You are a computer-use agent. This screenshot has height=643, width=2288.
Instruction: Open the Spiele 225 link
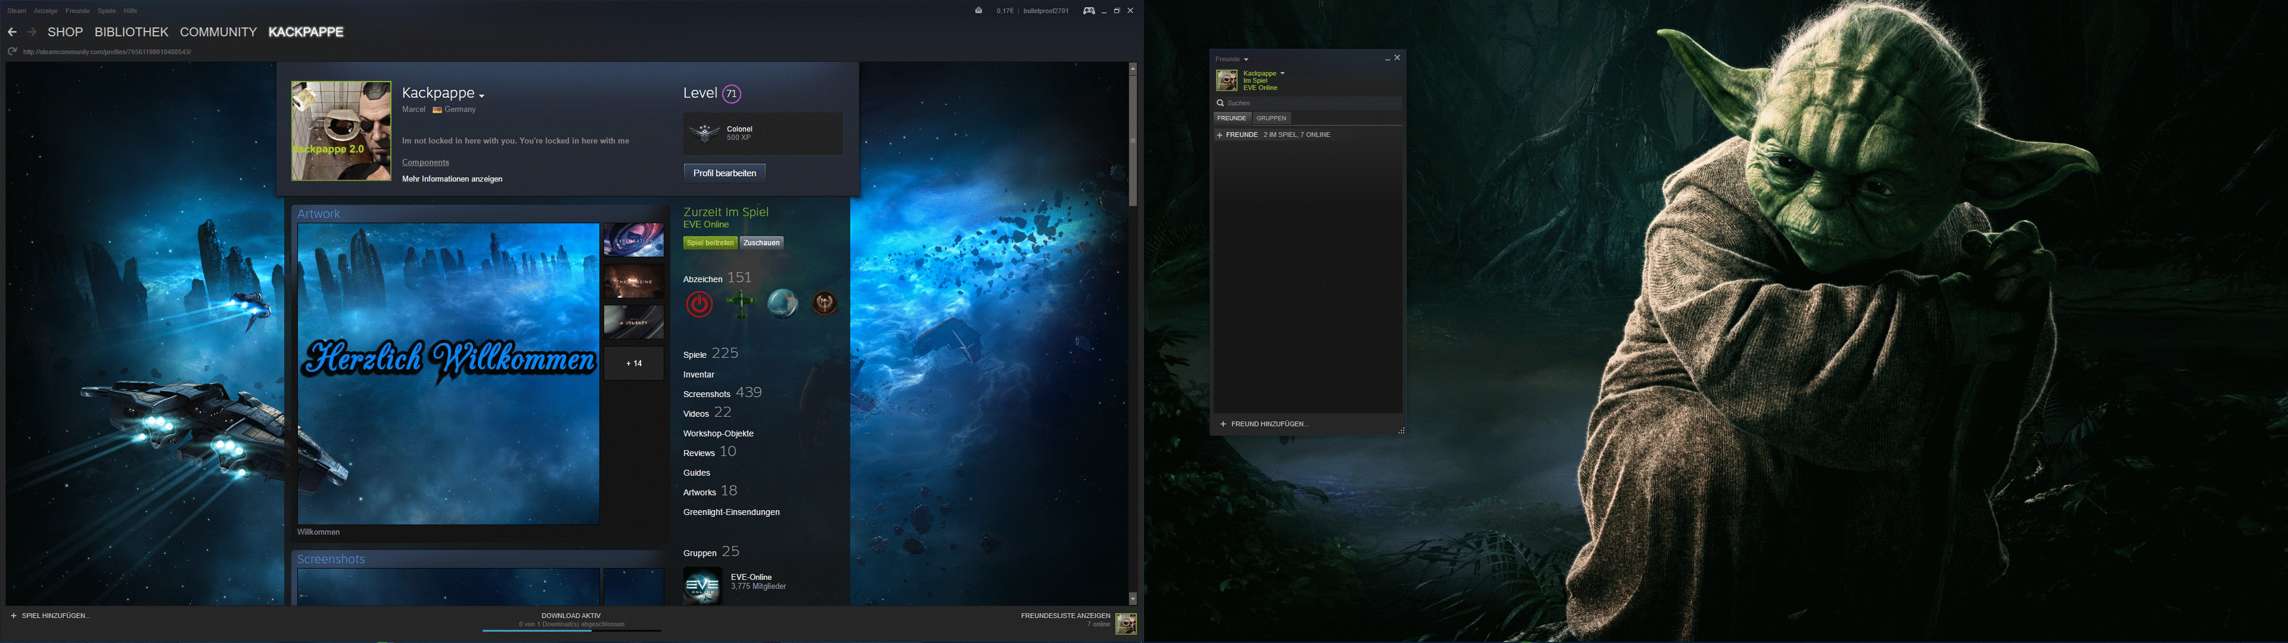click(x=711, y=354)
